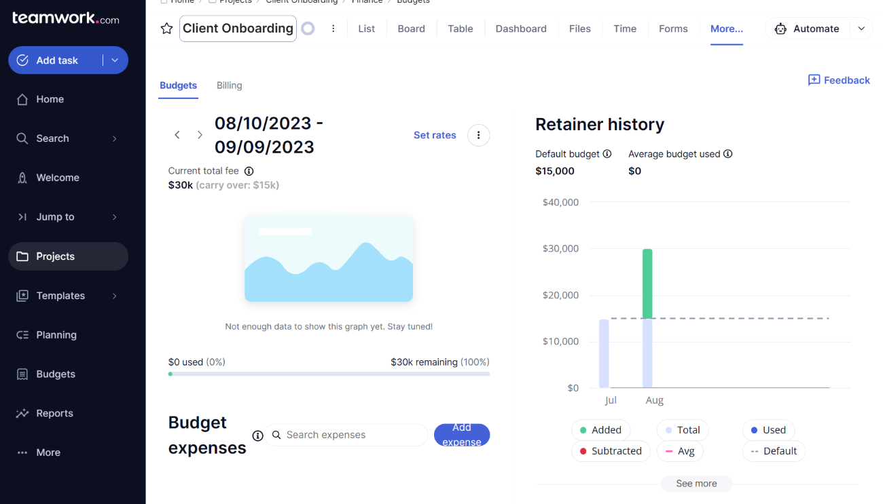Screen dimensions: 883x504
Task: Toggle the Subtracted legend item
Action: click(611, 451)
